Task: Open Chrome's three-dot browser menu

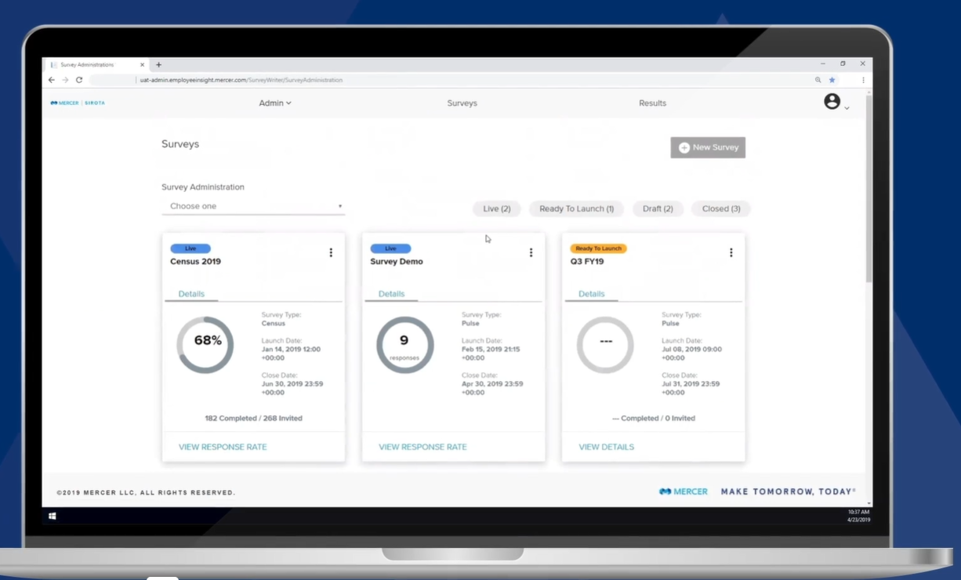Action: (x=862, y=79)
